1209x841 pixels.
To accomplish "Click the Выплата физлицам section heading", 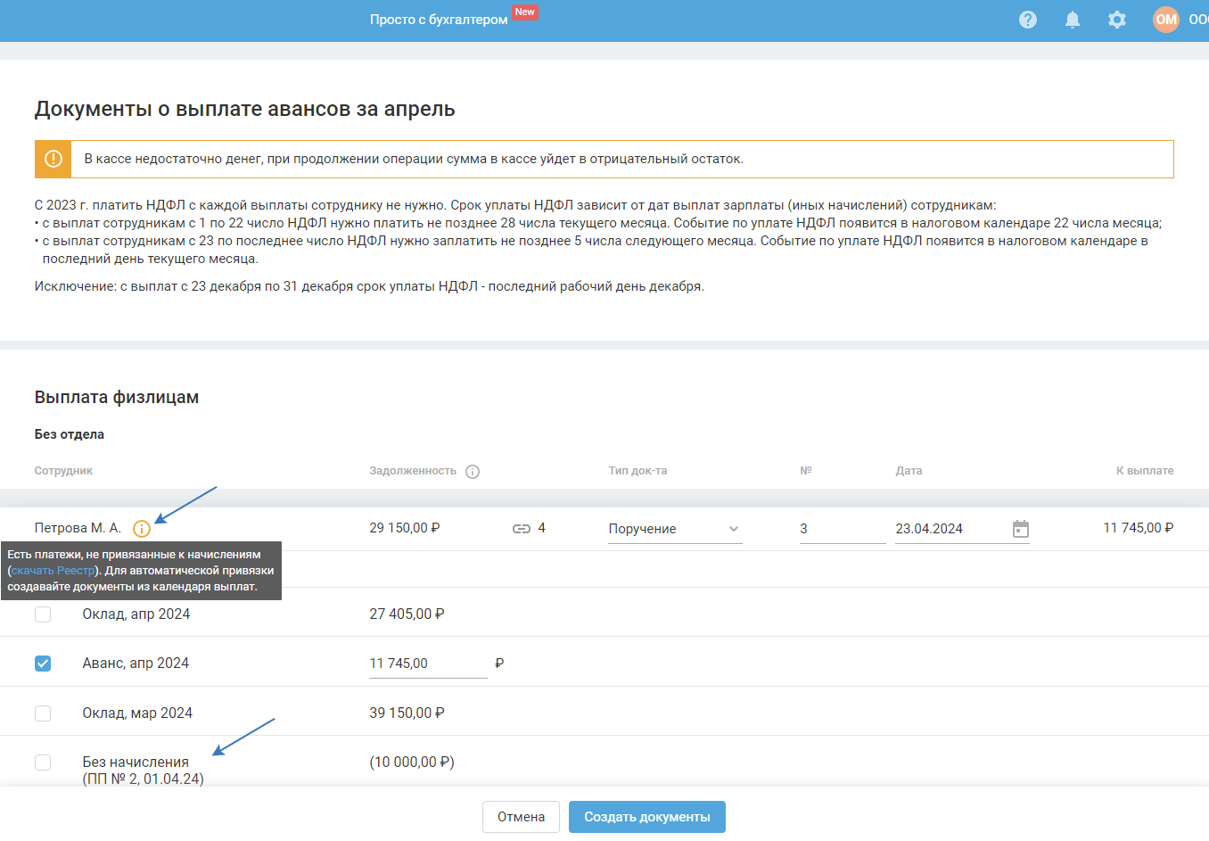I will 117,397.
